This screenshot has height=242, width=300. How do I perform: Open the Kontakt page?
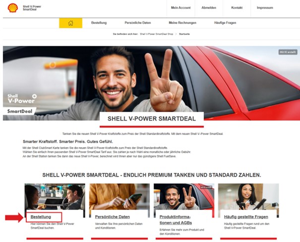point(237,8)
